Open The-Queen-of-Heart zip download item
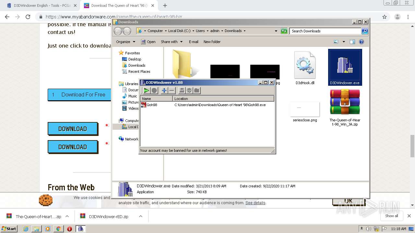This screenshot has width=415, height=233. coord(34,216)
